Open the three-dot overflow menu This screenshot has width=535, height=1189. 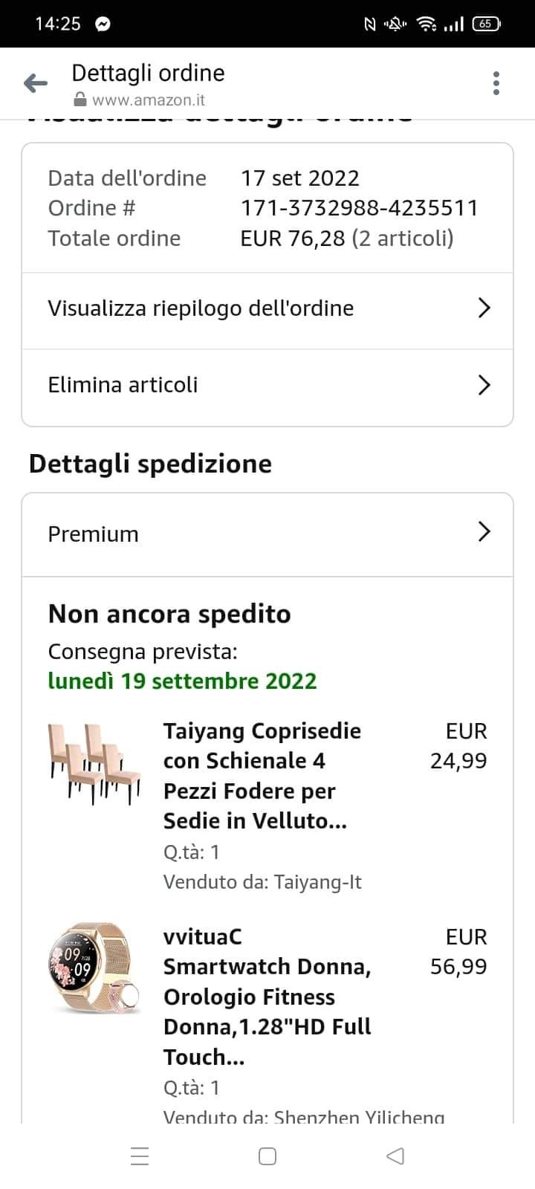pos(496,83)
